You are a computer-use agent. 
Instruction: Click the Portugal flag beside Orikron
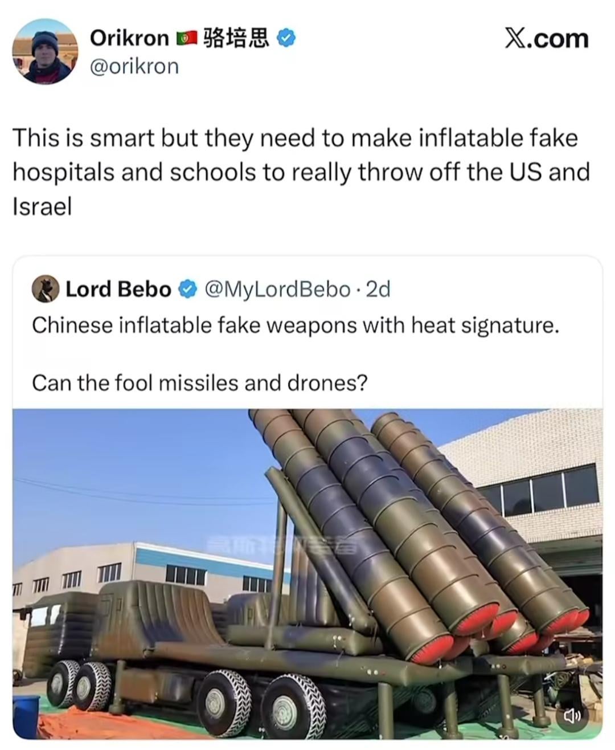[x=186, y=38]
